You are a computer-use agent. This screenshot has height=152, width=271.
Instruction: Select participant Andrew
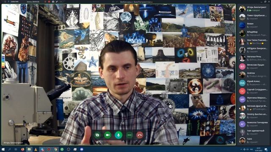tap(253, 75)
